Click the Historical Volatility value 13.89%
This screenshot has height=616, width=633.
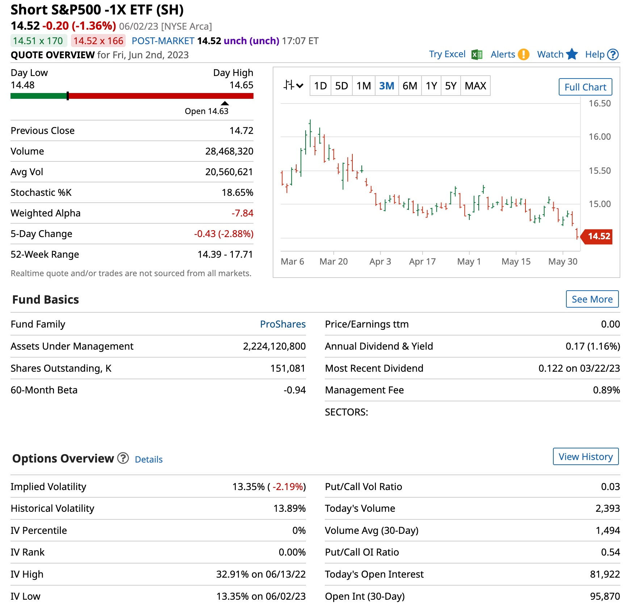(289, 509)
